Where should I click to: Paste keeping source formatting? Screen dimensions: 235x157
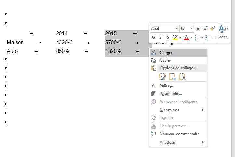point(163,77)
